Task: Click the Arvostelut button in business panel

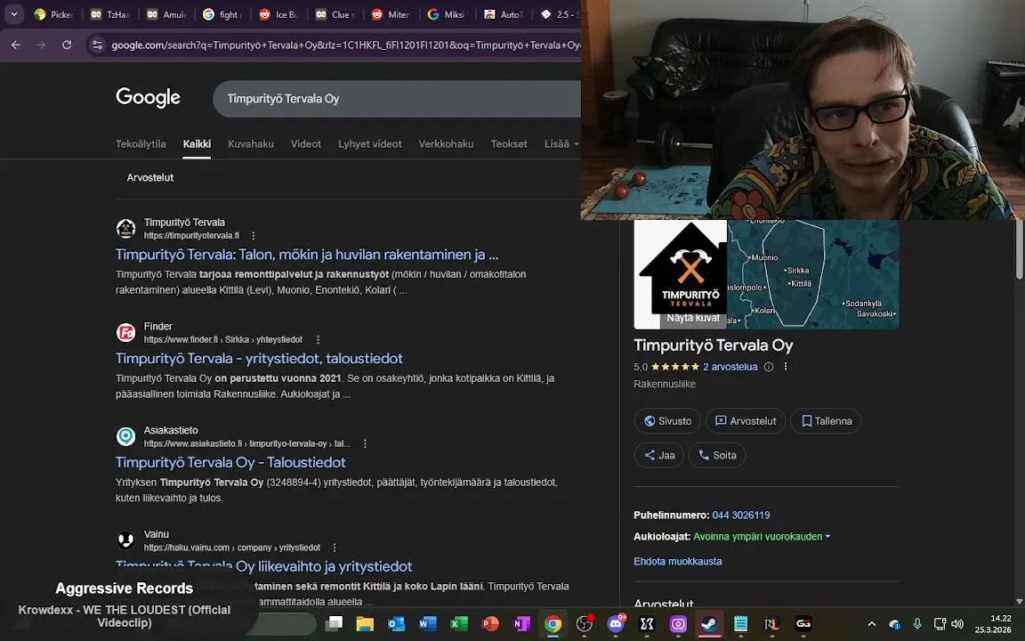Action: (746, 420)
